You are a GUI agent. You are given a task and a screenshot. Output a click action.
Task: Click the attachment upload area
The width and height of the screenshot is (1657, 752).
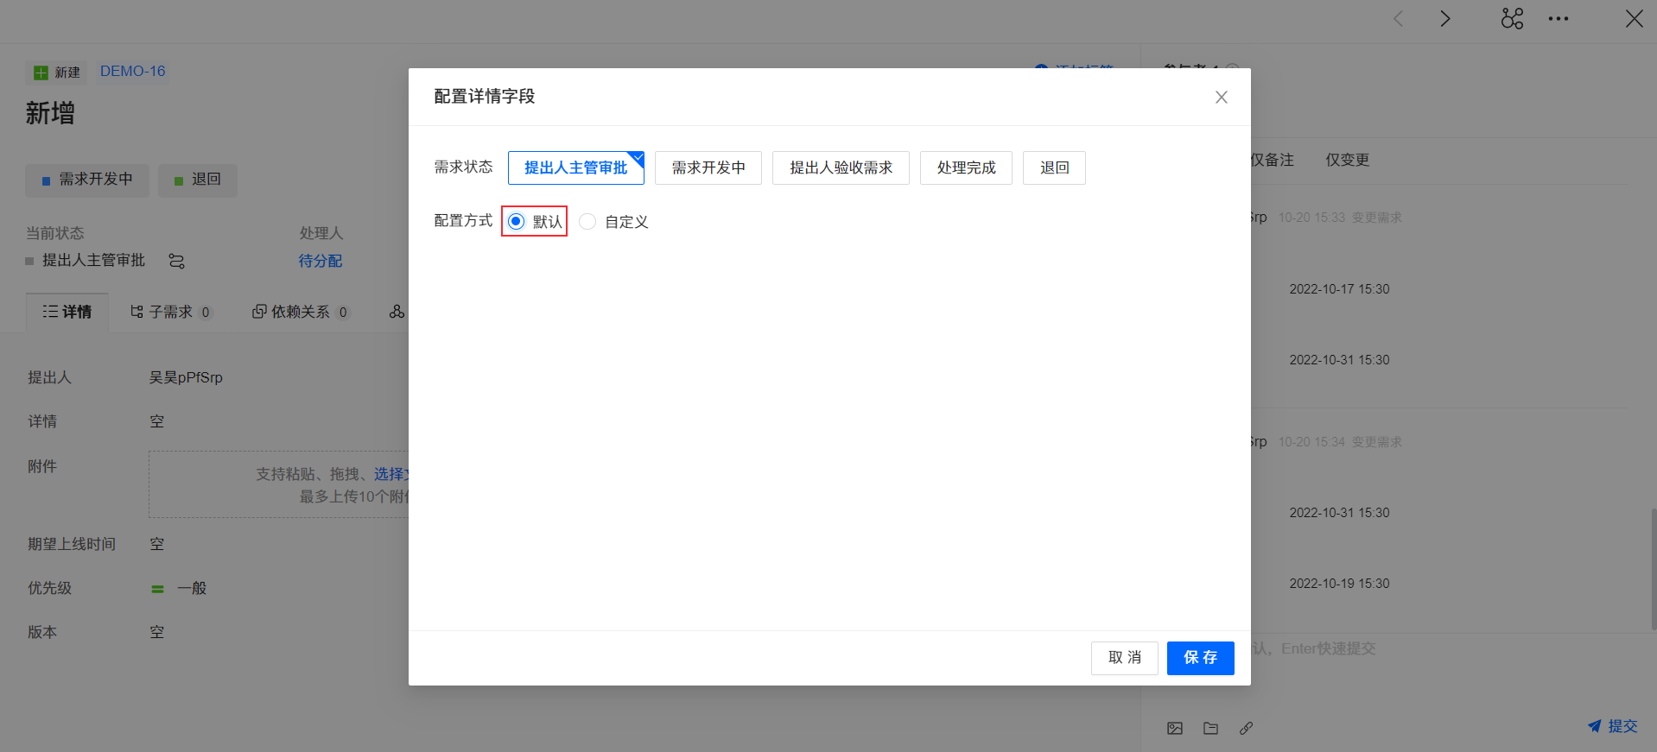[x=280, y=484]
